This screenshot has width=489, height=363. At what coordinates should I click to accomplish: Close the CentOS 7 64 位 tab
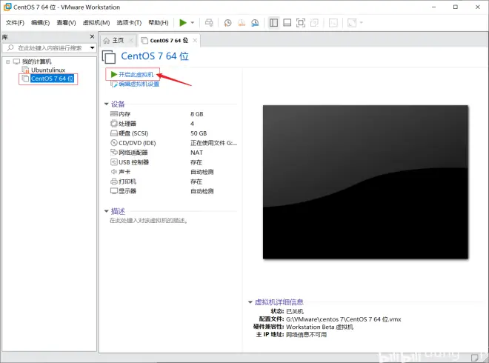pyautogui.click(x=195, y=40)
